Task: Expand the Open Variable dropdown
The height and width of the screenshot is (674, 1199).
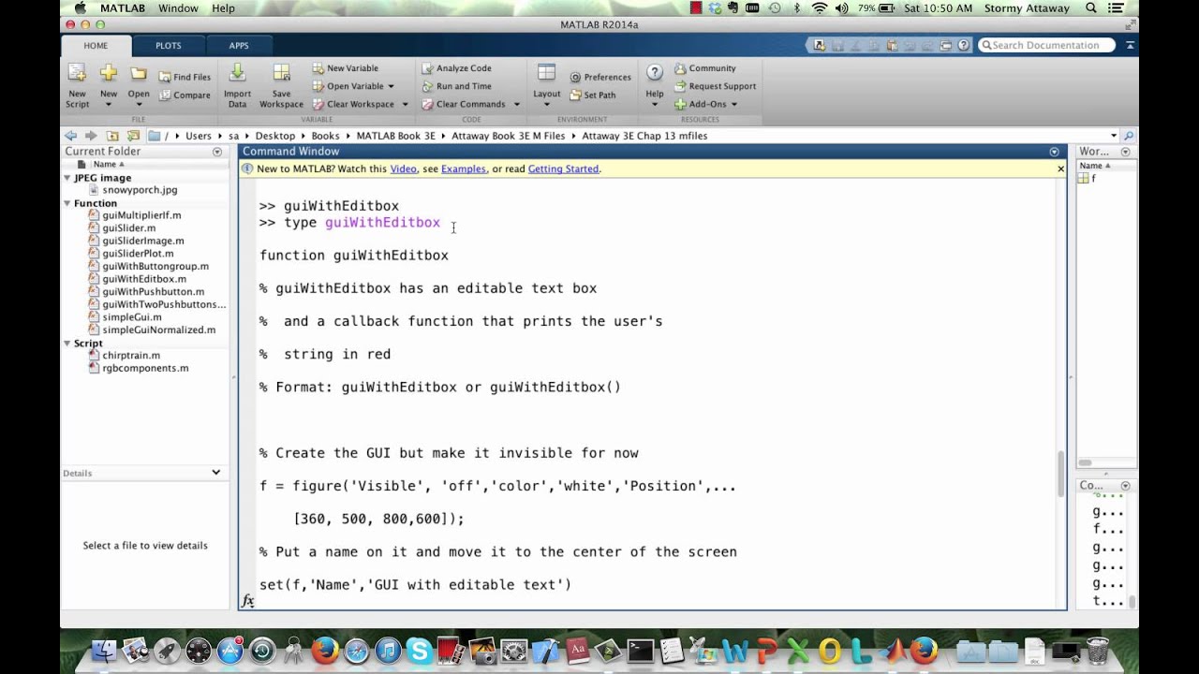Action: click(x=391, y=86)
